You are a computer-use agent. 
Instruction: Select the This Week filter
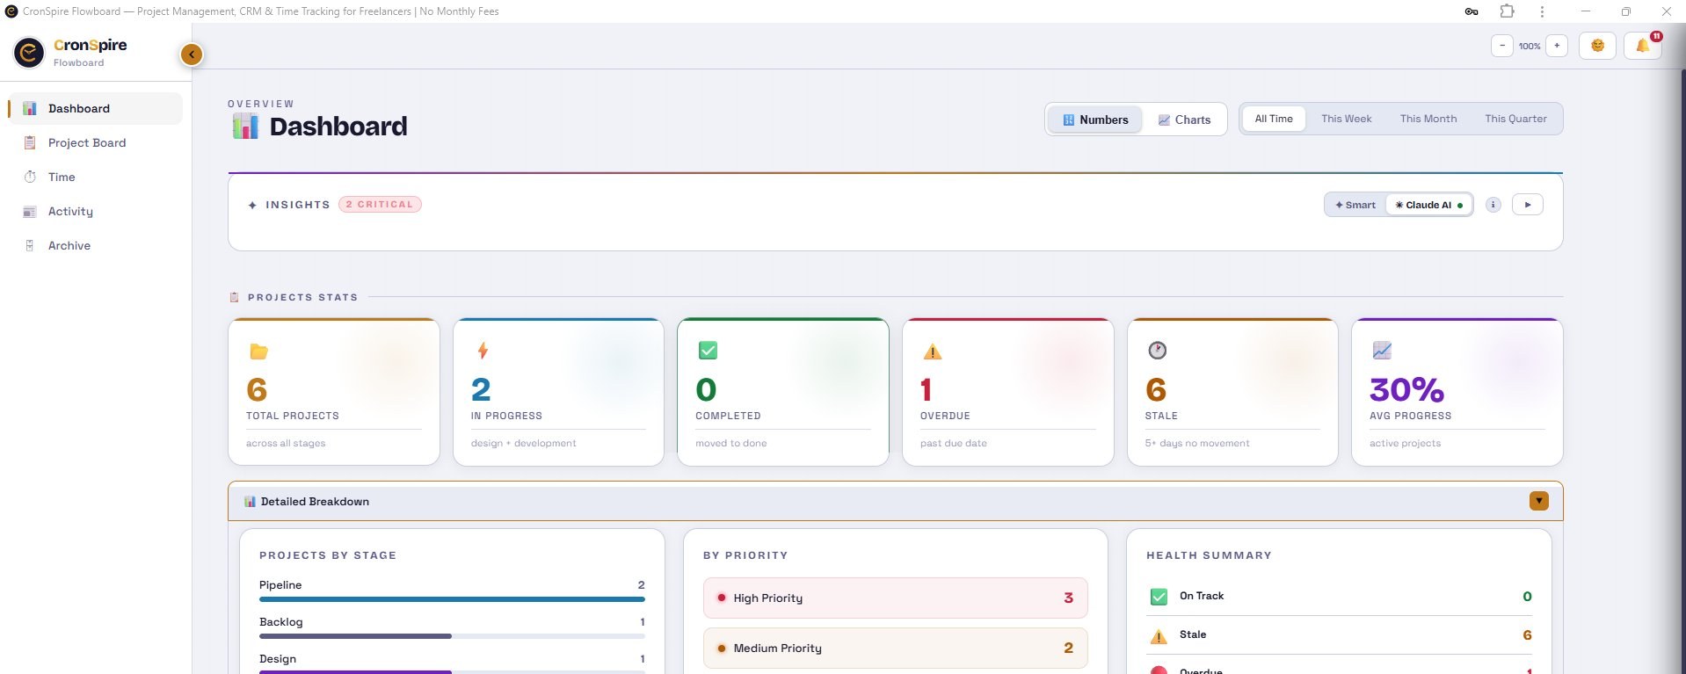pyautogui.click(x=1346, y=119)
